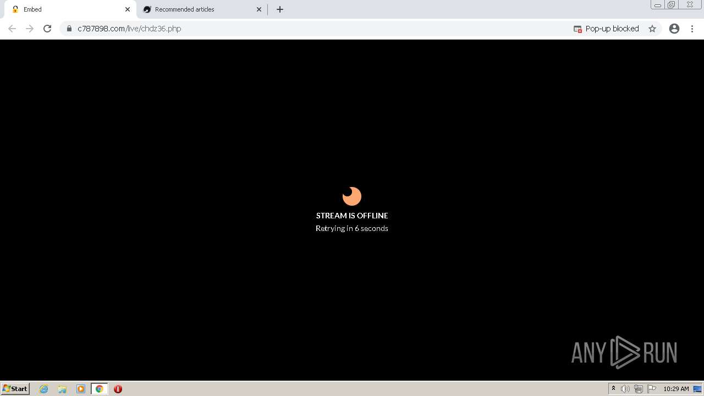The width and height of the screenshot is (704, 396).
Task: Close the Chrome window
Action: pos(690,5)
